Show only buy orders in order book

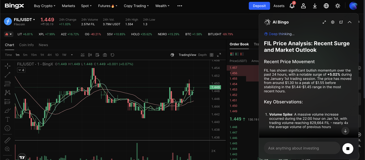(x=237, y=54)
